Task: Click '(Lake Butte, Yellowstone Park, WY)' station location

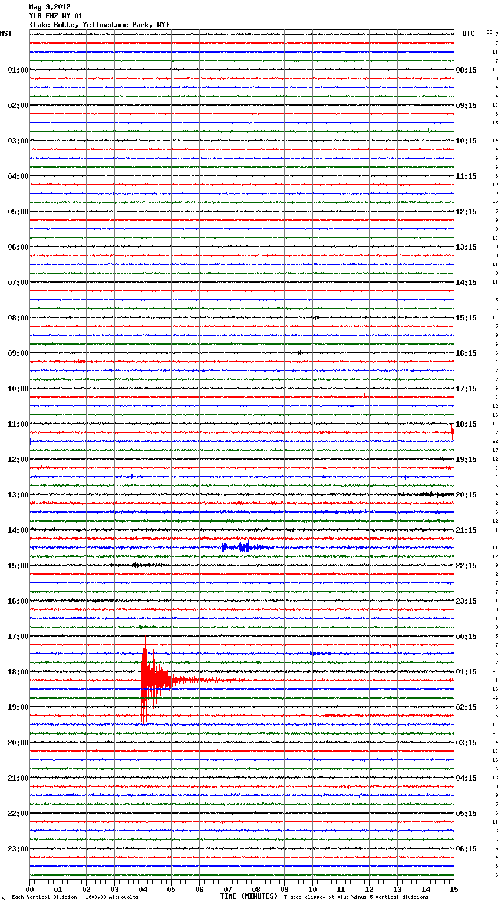Action: tap(99, 25)
